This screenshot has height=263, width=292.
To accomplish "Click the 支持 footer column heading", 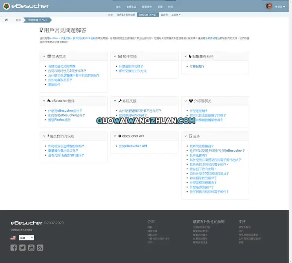I will pyautogui.click(x=242, y=222).
